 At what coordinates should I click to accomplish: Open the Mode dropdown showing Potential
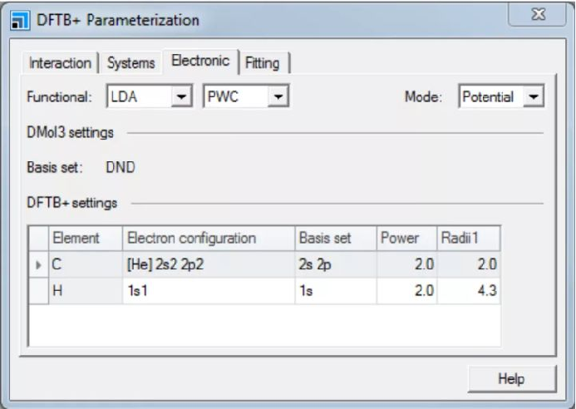[534, 96]
